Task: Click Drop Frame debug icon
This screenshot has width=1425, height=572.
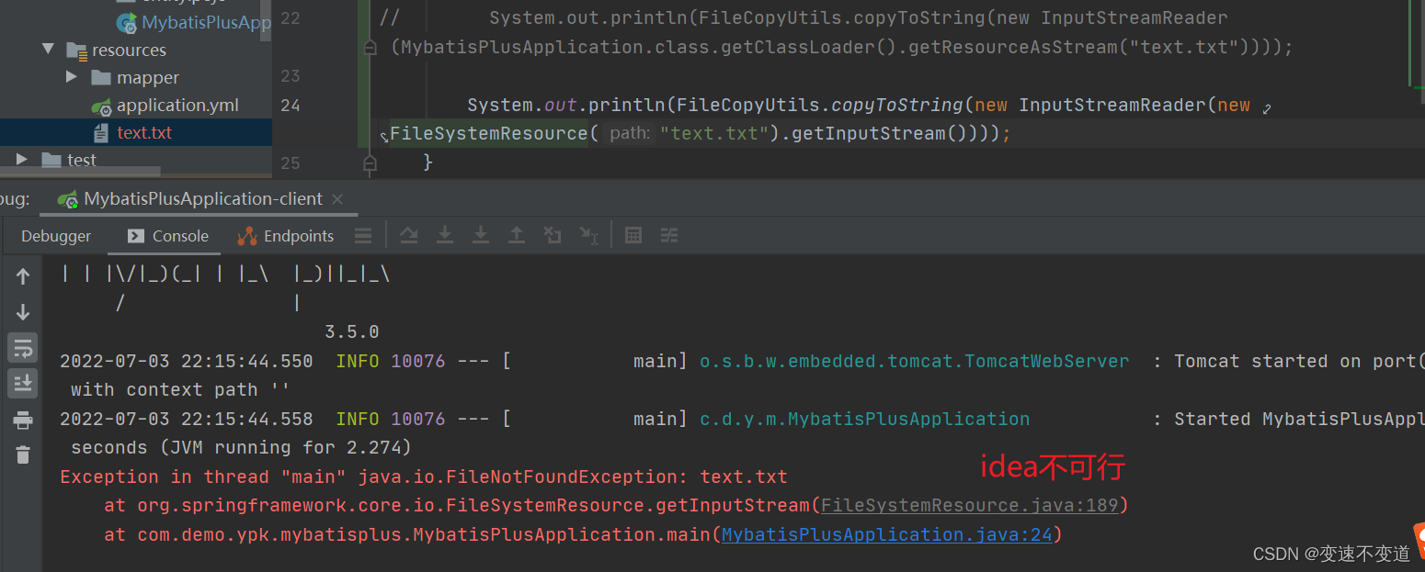Action: [x=553, y=236]
